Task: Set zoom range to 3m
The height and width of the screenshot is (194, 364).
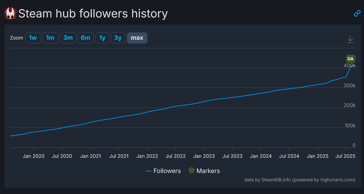Action: [x=68, y=38]
